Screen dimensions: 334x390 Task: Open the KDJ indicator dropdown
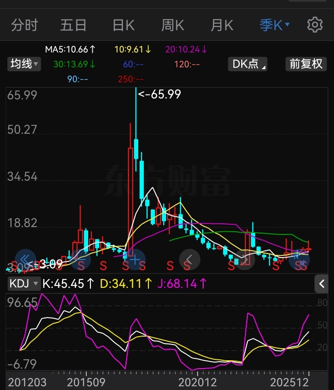(x=24, y=284)
